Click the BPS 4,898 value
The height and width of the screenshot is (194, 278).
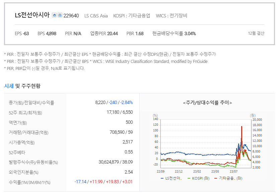coord(47,33)
